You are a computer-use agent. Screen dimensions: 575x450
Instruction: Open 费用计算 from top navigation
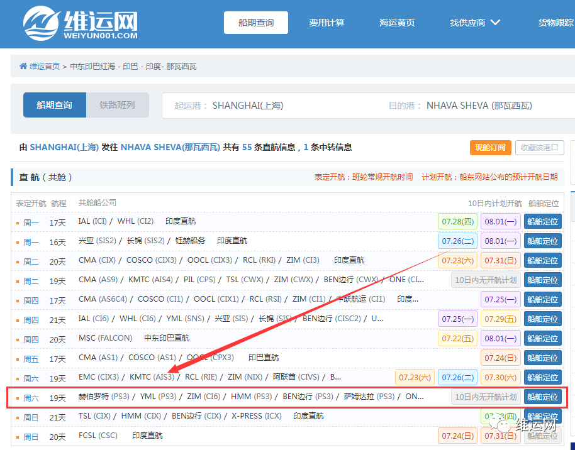point(327,22)
